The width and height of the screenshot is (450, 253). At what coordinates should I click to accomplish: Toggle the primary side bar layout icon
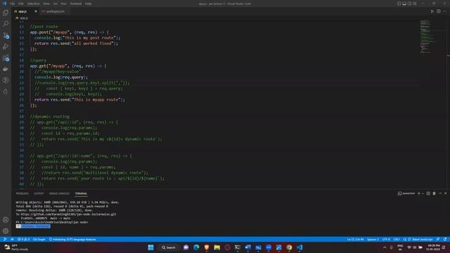coord(399,4)
